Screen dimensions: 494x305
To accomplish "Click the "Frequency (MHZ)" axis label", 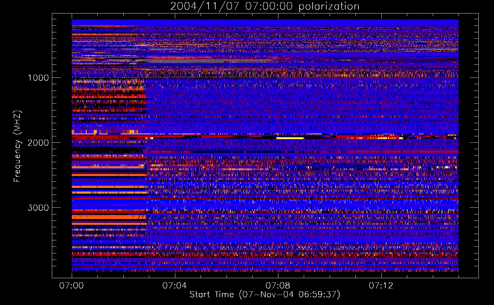I will [x=17, y=147].
